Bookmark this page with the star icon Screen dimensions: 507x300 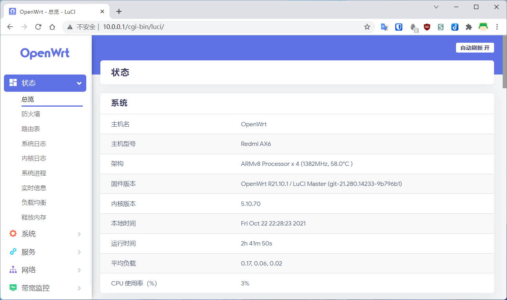click(367, 27)
